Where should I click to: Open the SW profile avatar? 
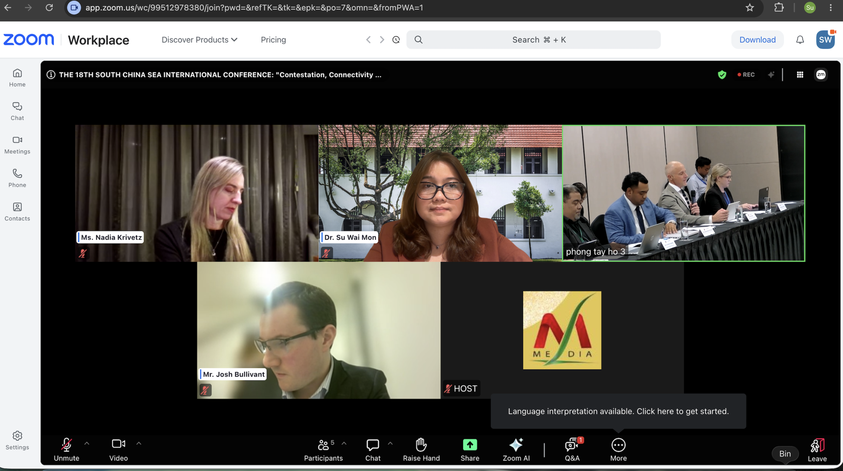[x=825, y=40]
